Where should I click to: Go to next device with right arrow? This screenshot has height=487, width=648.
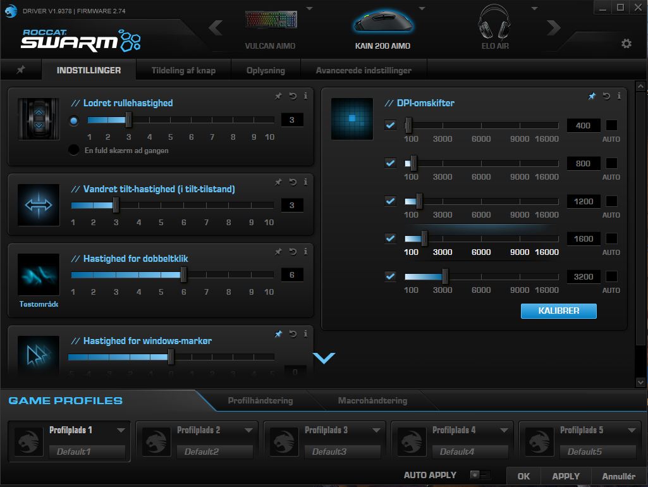click(553, 28)
